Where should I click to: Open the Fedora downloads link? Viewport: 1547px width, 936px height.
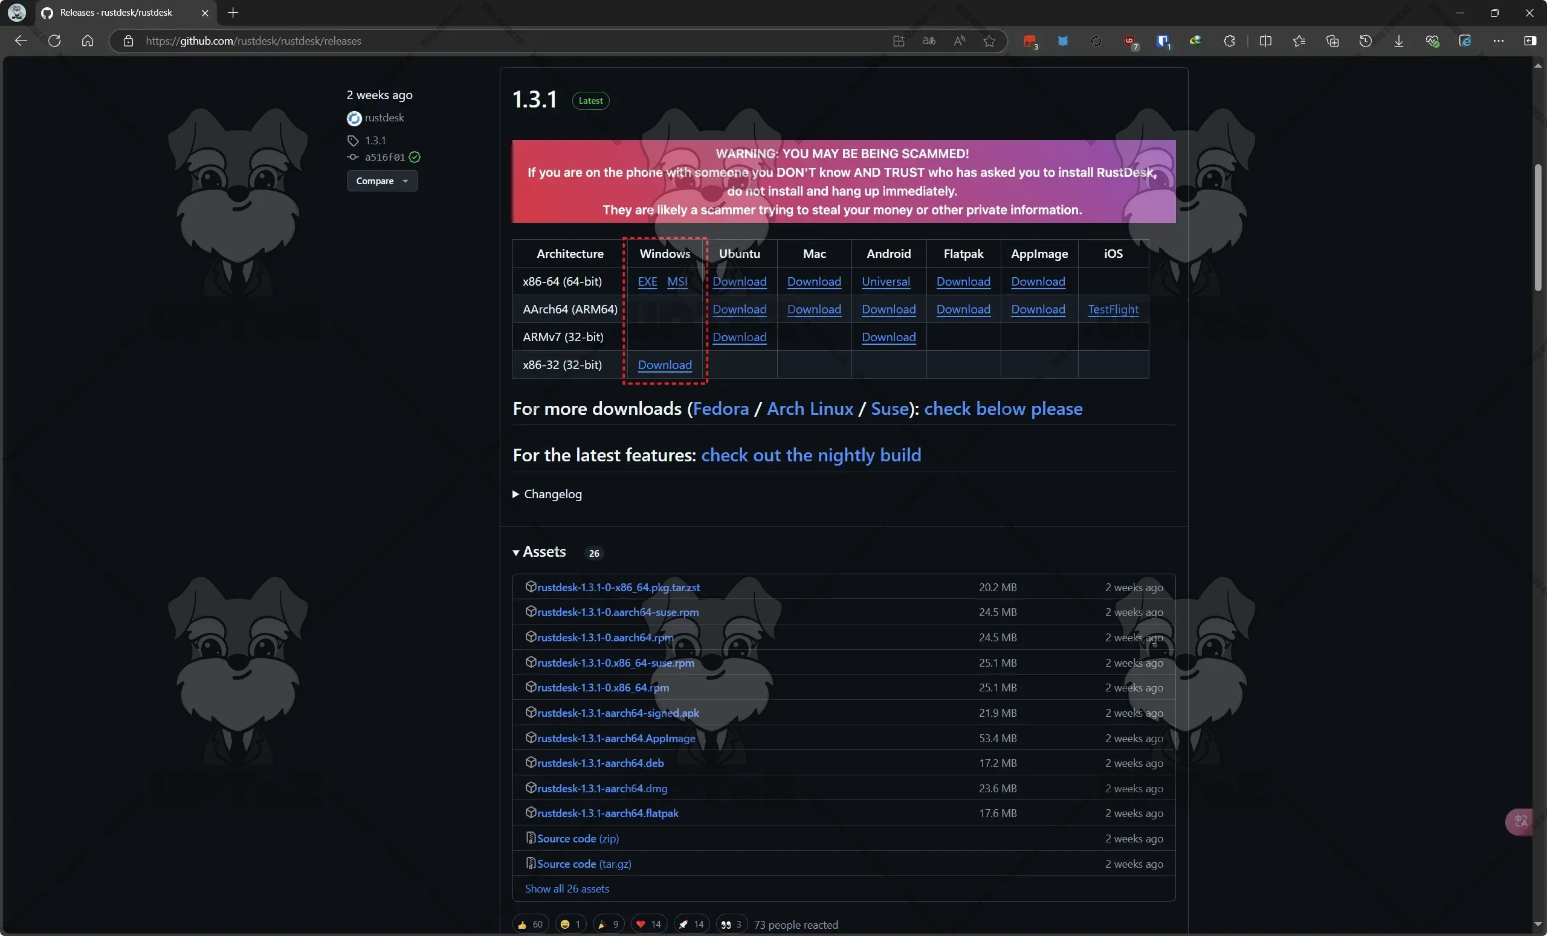tap(721, 408)
